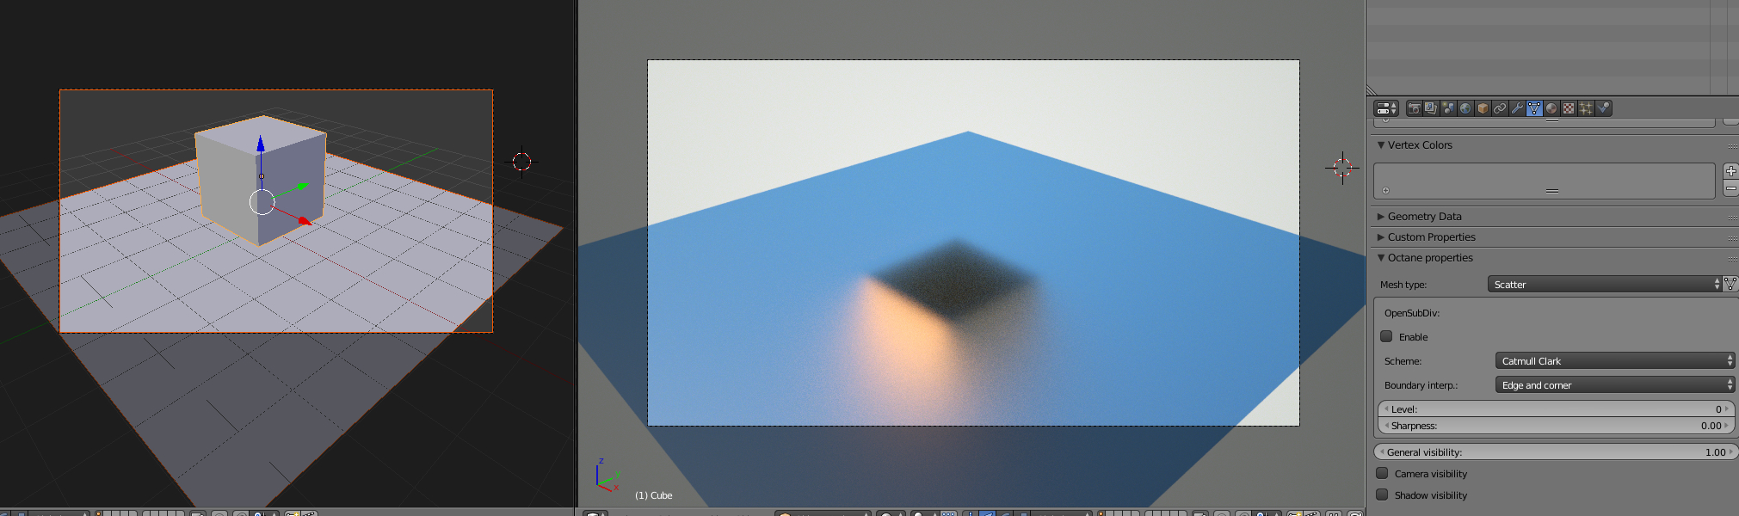Click mesh icon beside Mesh type dropdown
The height and width of the screenshot is (516, 1739).
1730,284
